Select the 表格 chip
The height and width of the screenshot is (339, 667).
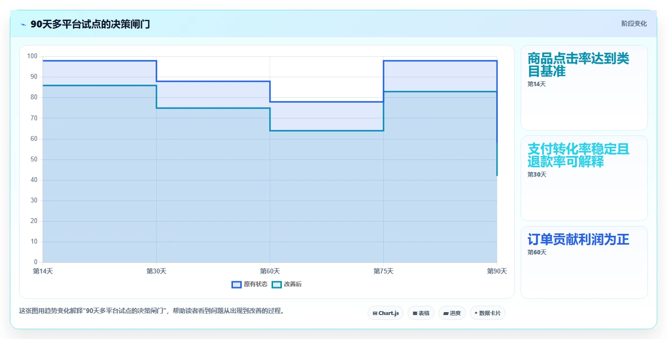click(421, 313)
